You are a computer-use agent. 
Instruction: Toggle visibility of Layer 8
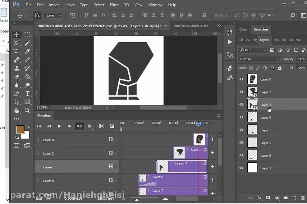[242, 117]
